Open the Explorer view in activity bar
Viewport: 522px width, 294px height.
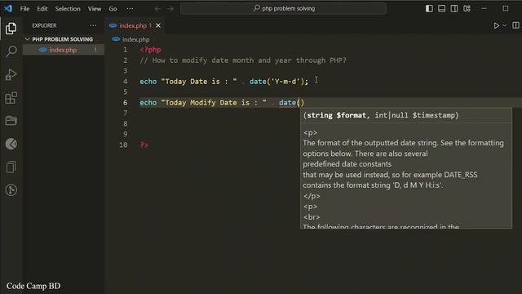11,29
